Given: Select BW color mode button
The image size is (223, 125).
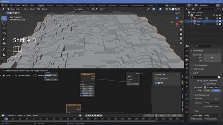Looking at the screenshot, I should (x=208, y=91).
